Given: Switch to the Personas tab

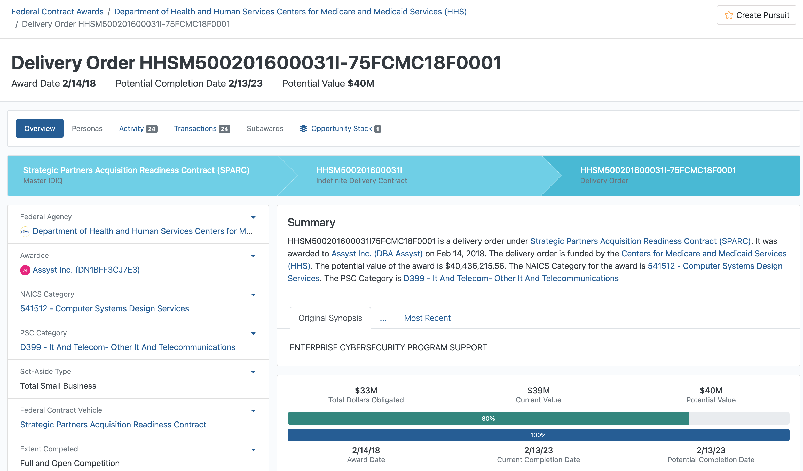Looking at the screenshot, I should point(87,128).
